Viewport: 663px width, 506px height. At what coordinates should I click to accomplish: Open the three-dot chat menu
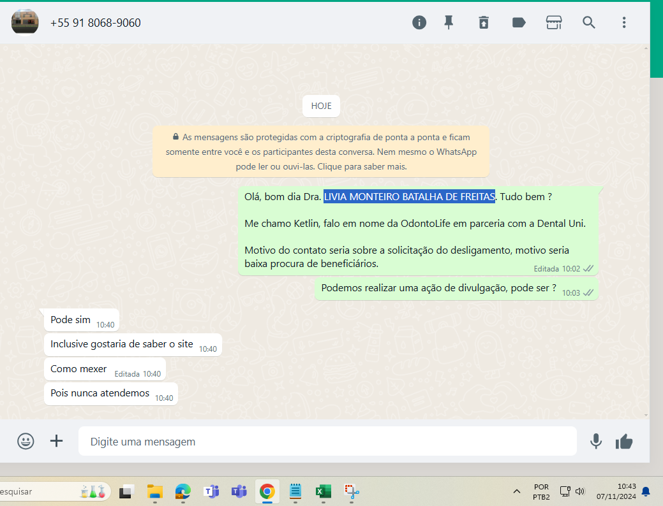(624, 22)
